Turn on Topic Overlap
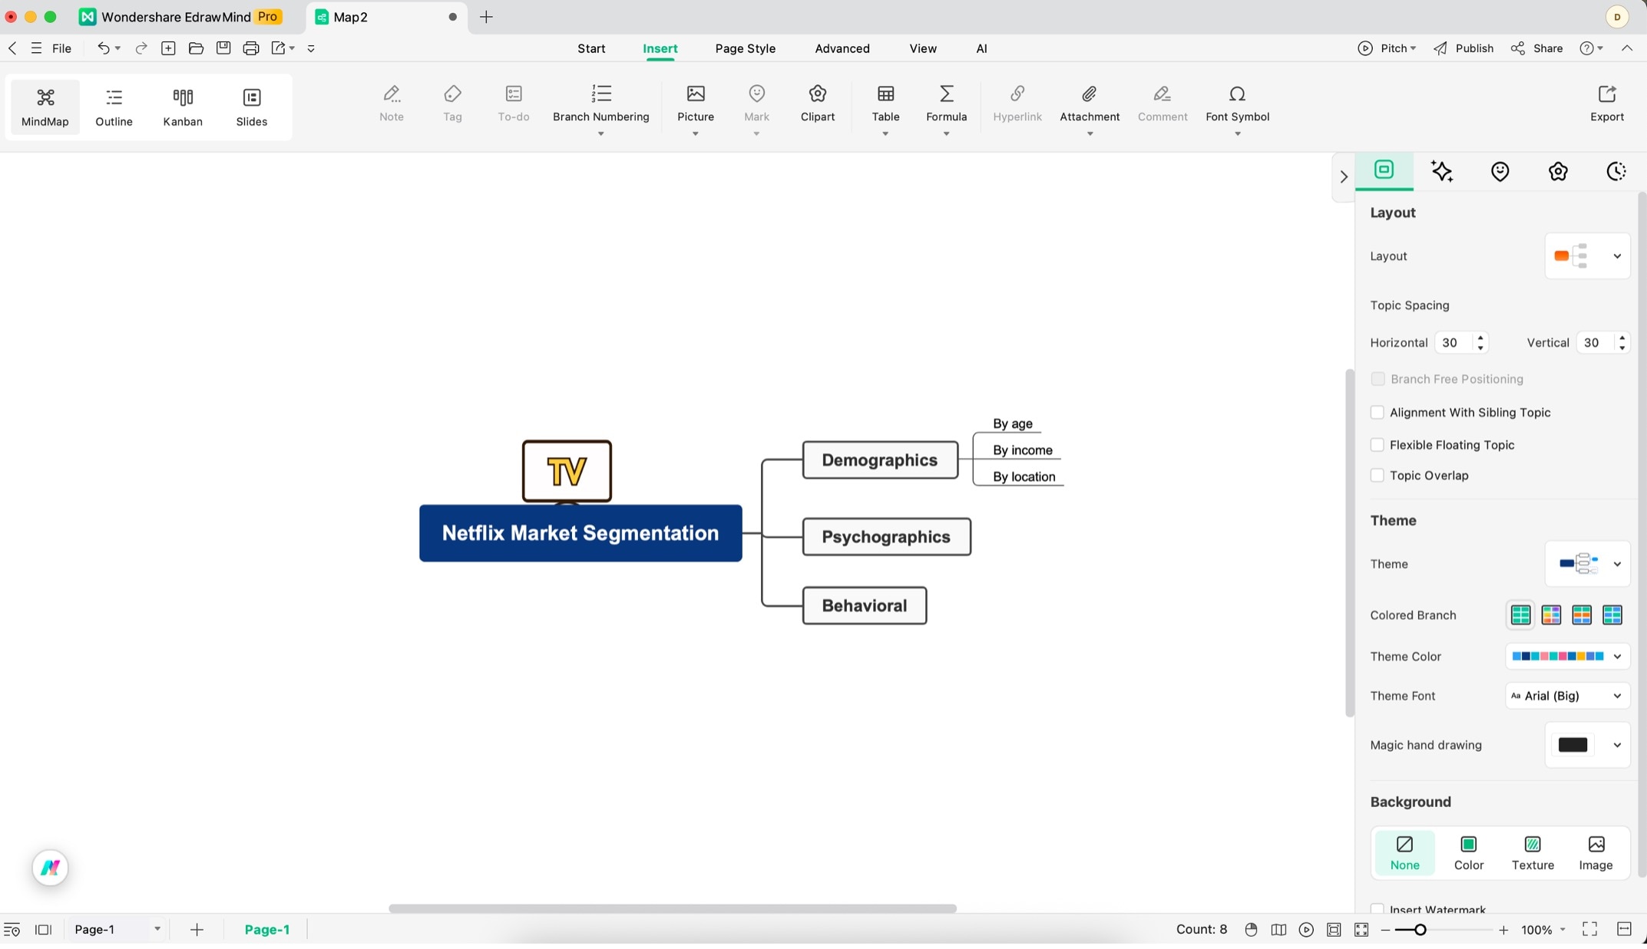The width and height of the screenshot is (1647, 949). pyautogui.click(x=1378, y=476)
